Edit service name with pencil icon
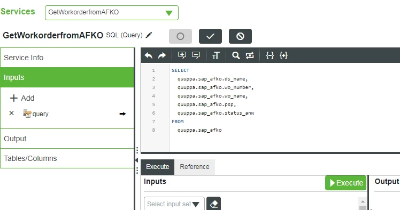 tap(149, 35)
